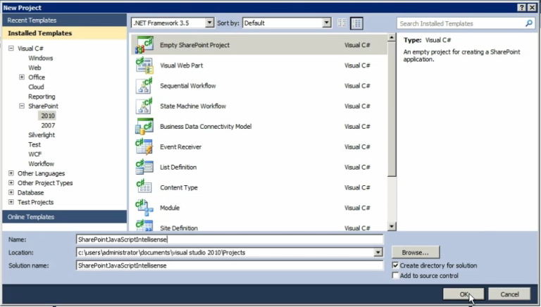
Task: Select the 2007 SharePoint node
Action: [48, 125]
